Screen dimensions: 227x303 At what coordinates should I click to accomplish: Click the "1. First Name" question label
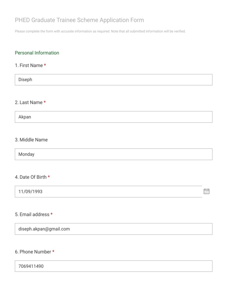tap(29, 65)
